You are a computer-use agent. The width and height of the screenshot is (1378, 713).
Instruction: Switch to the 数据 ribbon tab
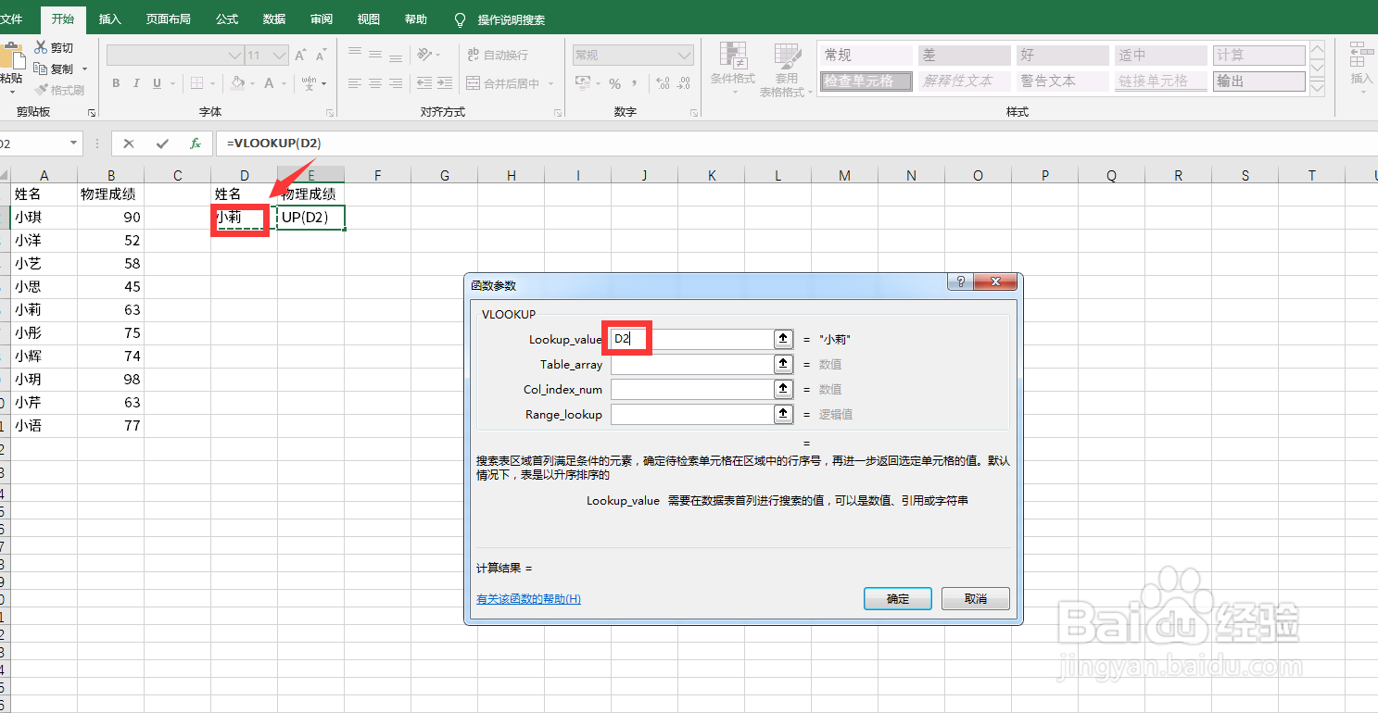[x=273, y=19]
